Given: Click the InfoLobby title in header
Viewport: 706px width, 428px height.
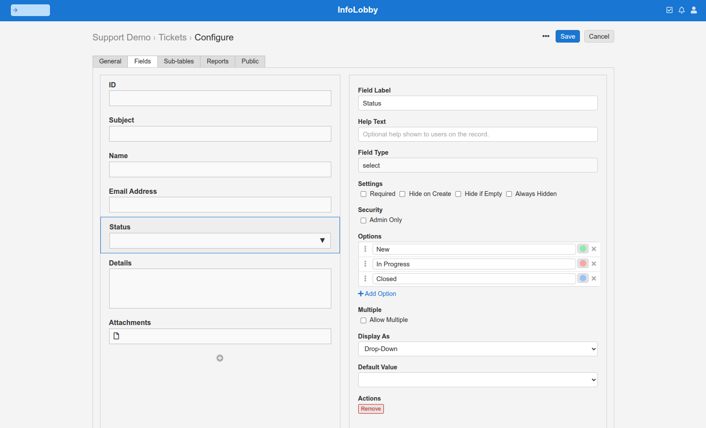Looking at the screenshot, I should point(358,10).
